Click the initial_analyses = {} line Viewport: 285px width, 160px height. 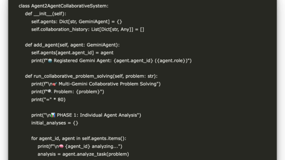(55, 123)
